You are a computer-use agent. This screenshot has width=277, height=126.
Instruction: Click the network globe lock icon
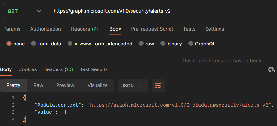pos(271,69)
